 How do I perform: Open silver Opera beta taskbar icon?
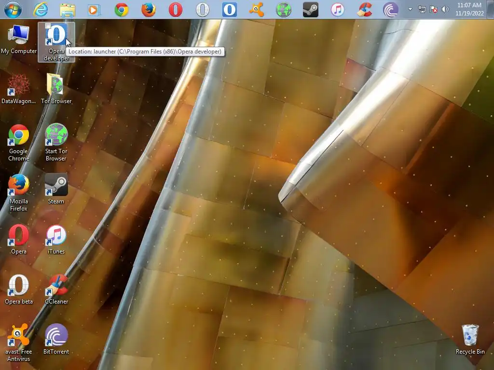(x=202, y=10)
